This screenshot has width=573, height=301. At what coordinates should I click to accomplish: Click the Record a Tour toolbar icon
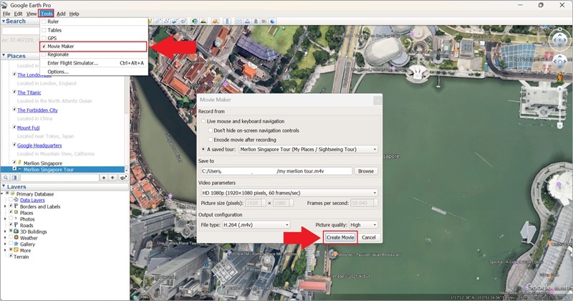pos(183,21)
